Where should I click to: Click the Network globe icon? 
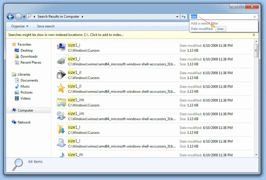pos(14,122)
